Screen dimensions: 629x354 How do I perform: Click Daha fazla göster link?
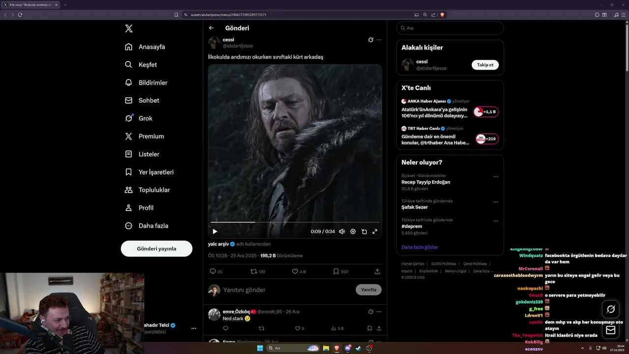pyautogui.click(x=420, y=247)
